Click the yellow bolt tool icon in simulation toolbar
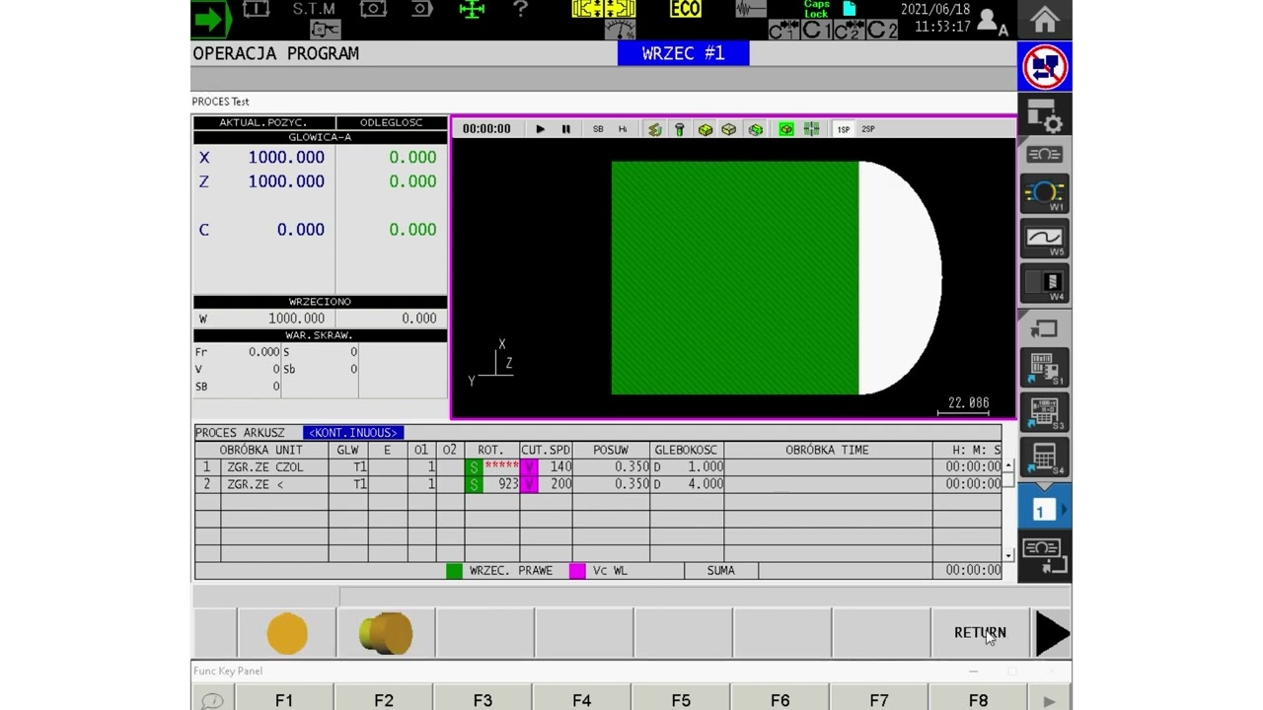The height and width of the screenshot is (710, 1263). coord(679,129)
